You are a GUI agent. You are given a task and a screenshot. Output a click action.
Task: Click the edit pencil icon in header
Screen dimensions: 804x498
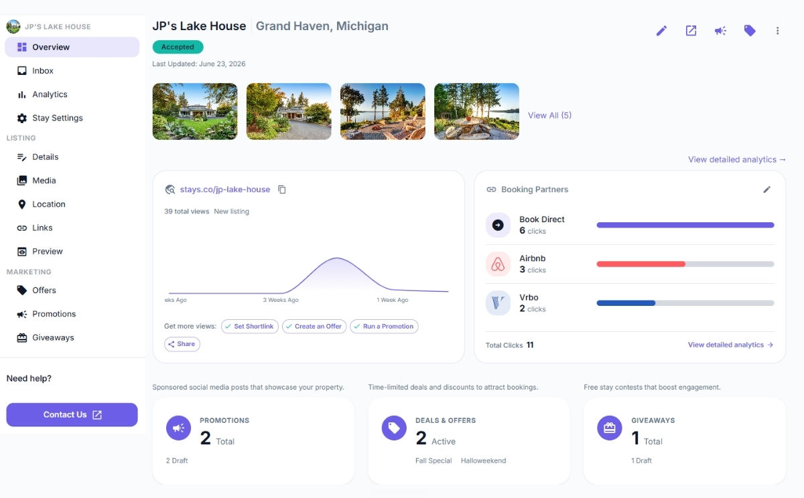click(661, 31)
